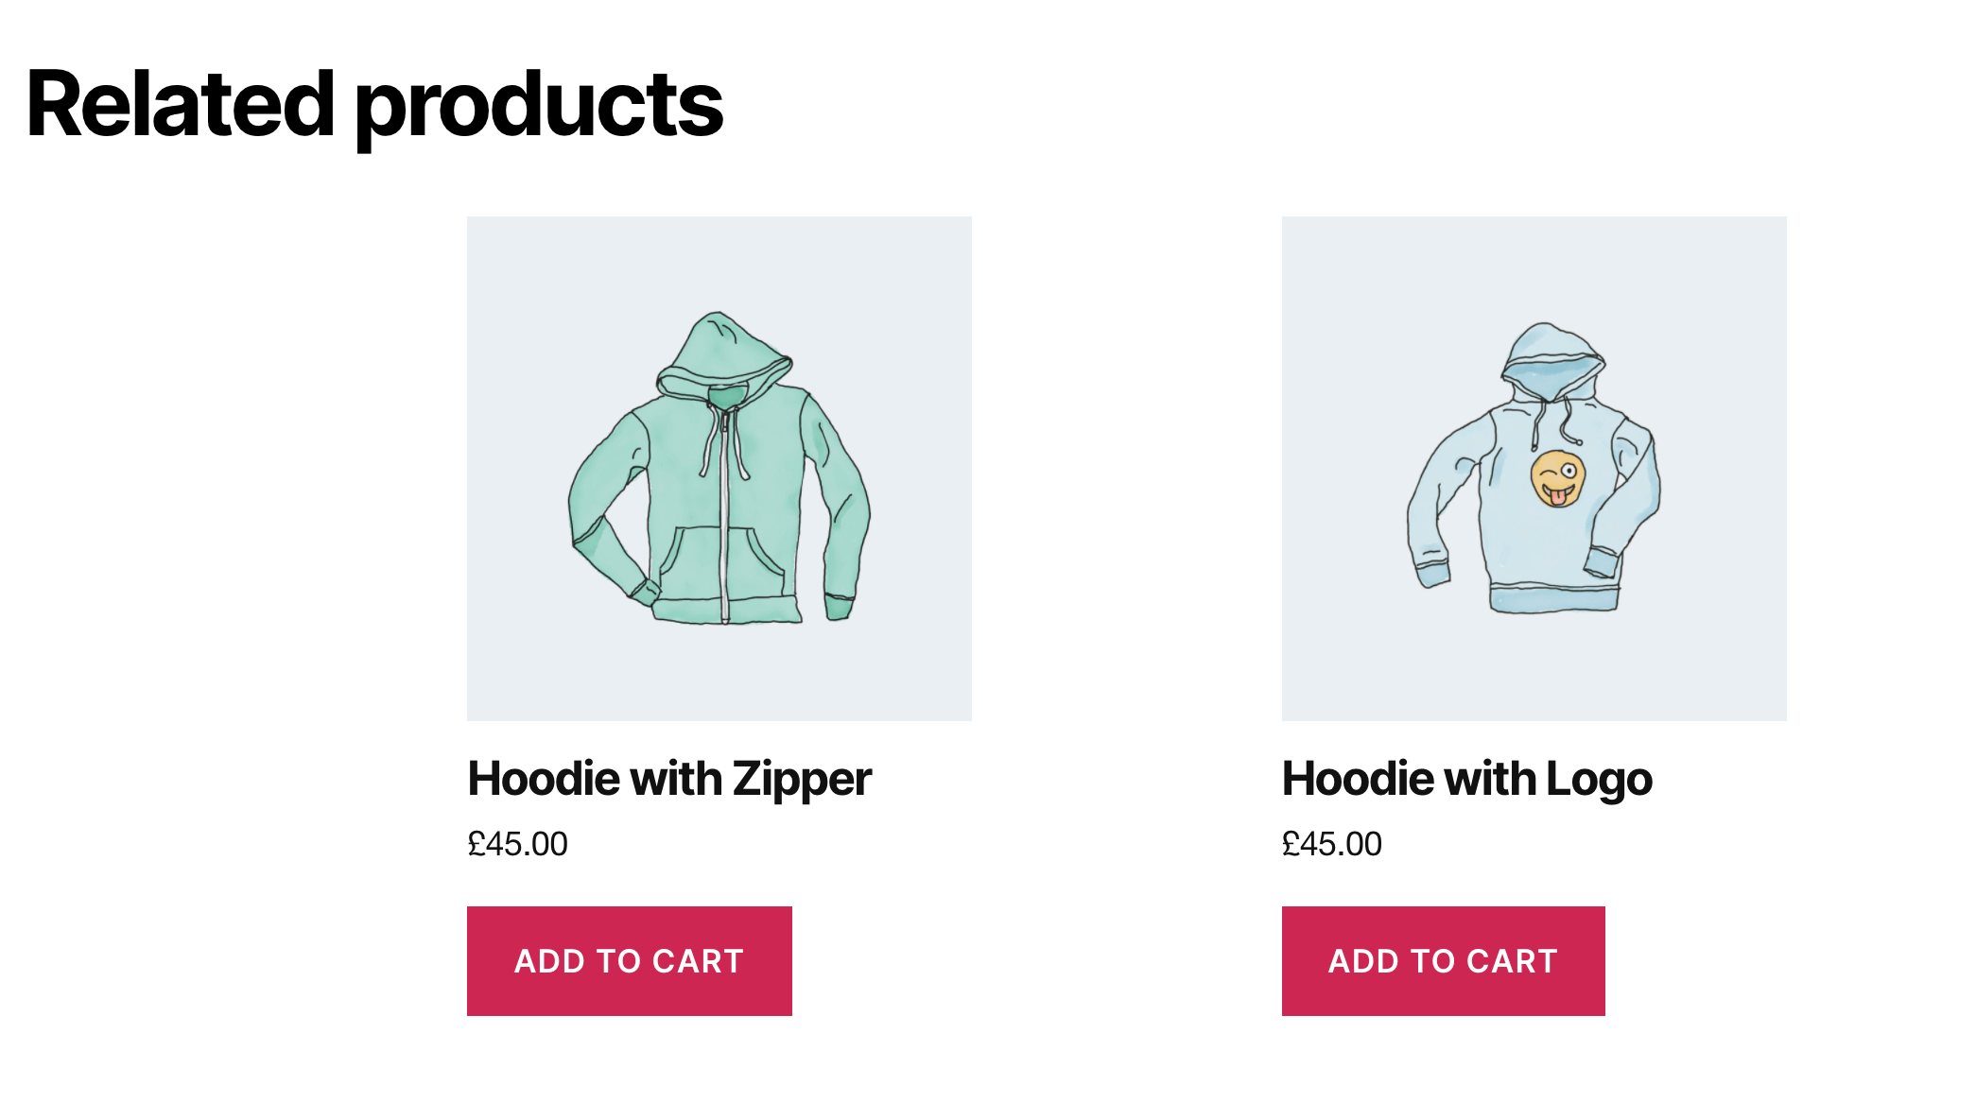1976x1102 pixels.
Task: Click the word "Zipper" in product title
Action: (802, 780)
